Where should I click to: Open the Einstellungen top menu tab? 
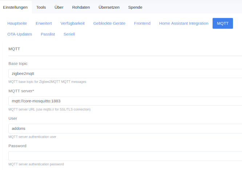pos(15,7)
